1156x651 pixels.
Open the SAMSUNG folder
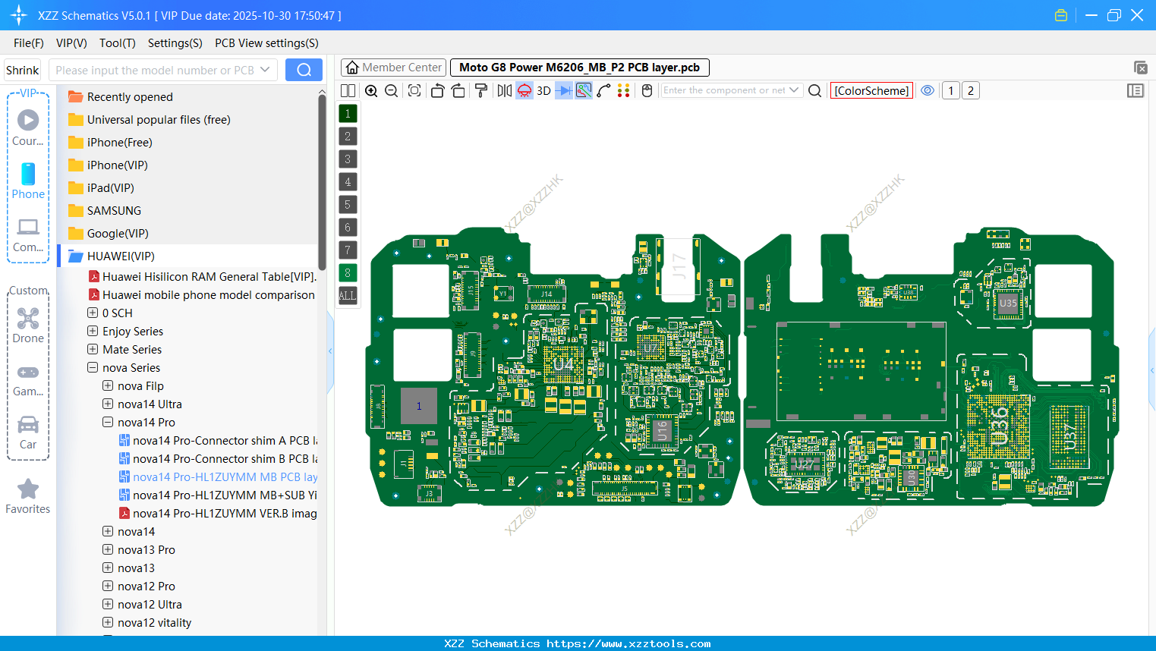104,211
